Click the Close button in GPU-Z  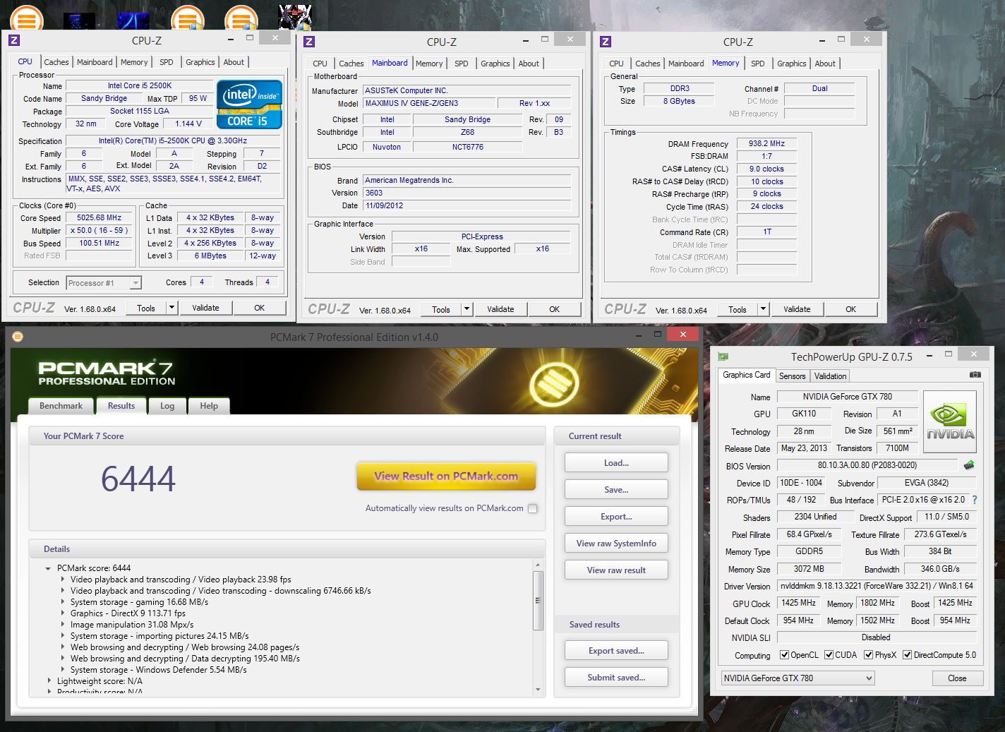tap(957, 678)
